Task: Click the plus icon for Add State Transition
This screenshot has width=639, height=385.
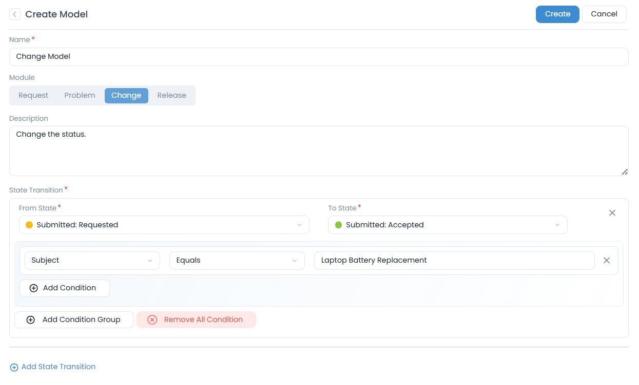Action: [x=14, y=367]
